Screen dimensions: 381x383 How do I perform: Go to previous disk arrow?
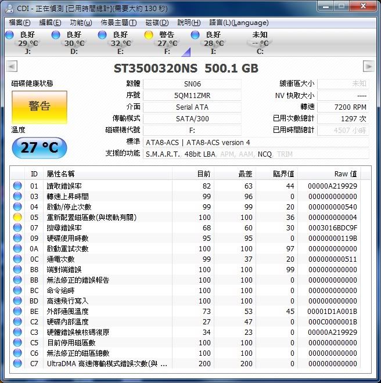(x=12, y=66)
